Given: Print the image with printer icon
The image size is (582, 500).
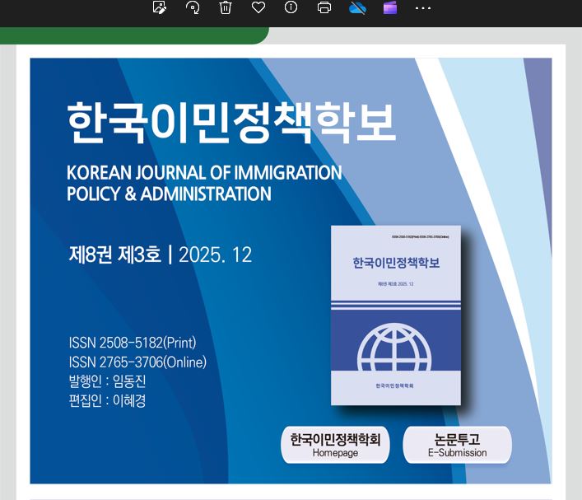Looking at the screenshot, I should click(x=324, y=7).
